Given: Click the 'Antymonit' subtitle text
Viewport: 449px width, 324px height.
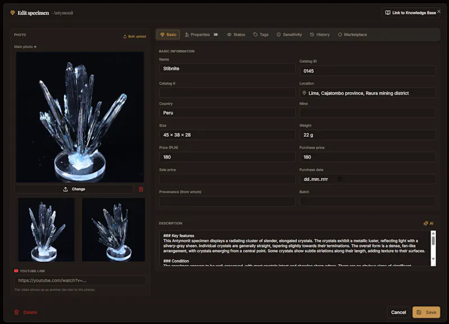Looking at the screenshot, I should point(63,13).
